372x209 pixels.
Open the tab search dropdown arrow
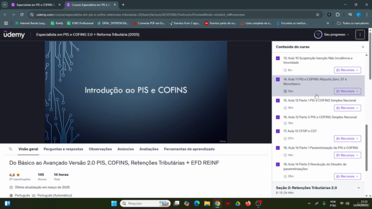pos(5,5)
